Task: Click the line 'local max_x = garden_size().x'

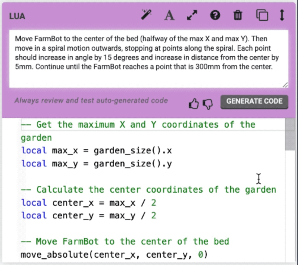Action: point(97,151)
